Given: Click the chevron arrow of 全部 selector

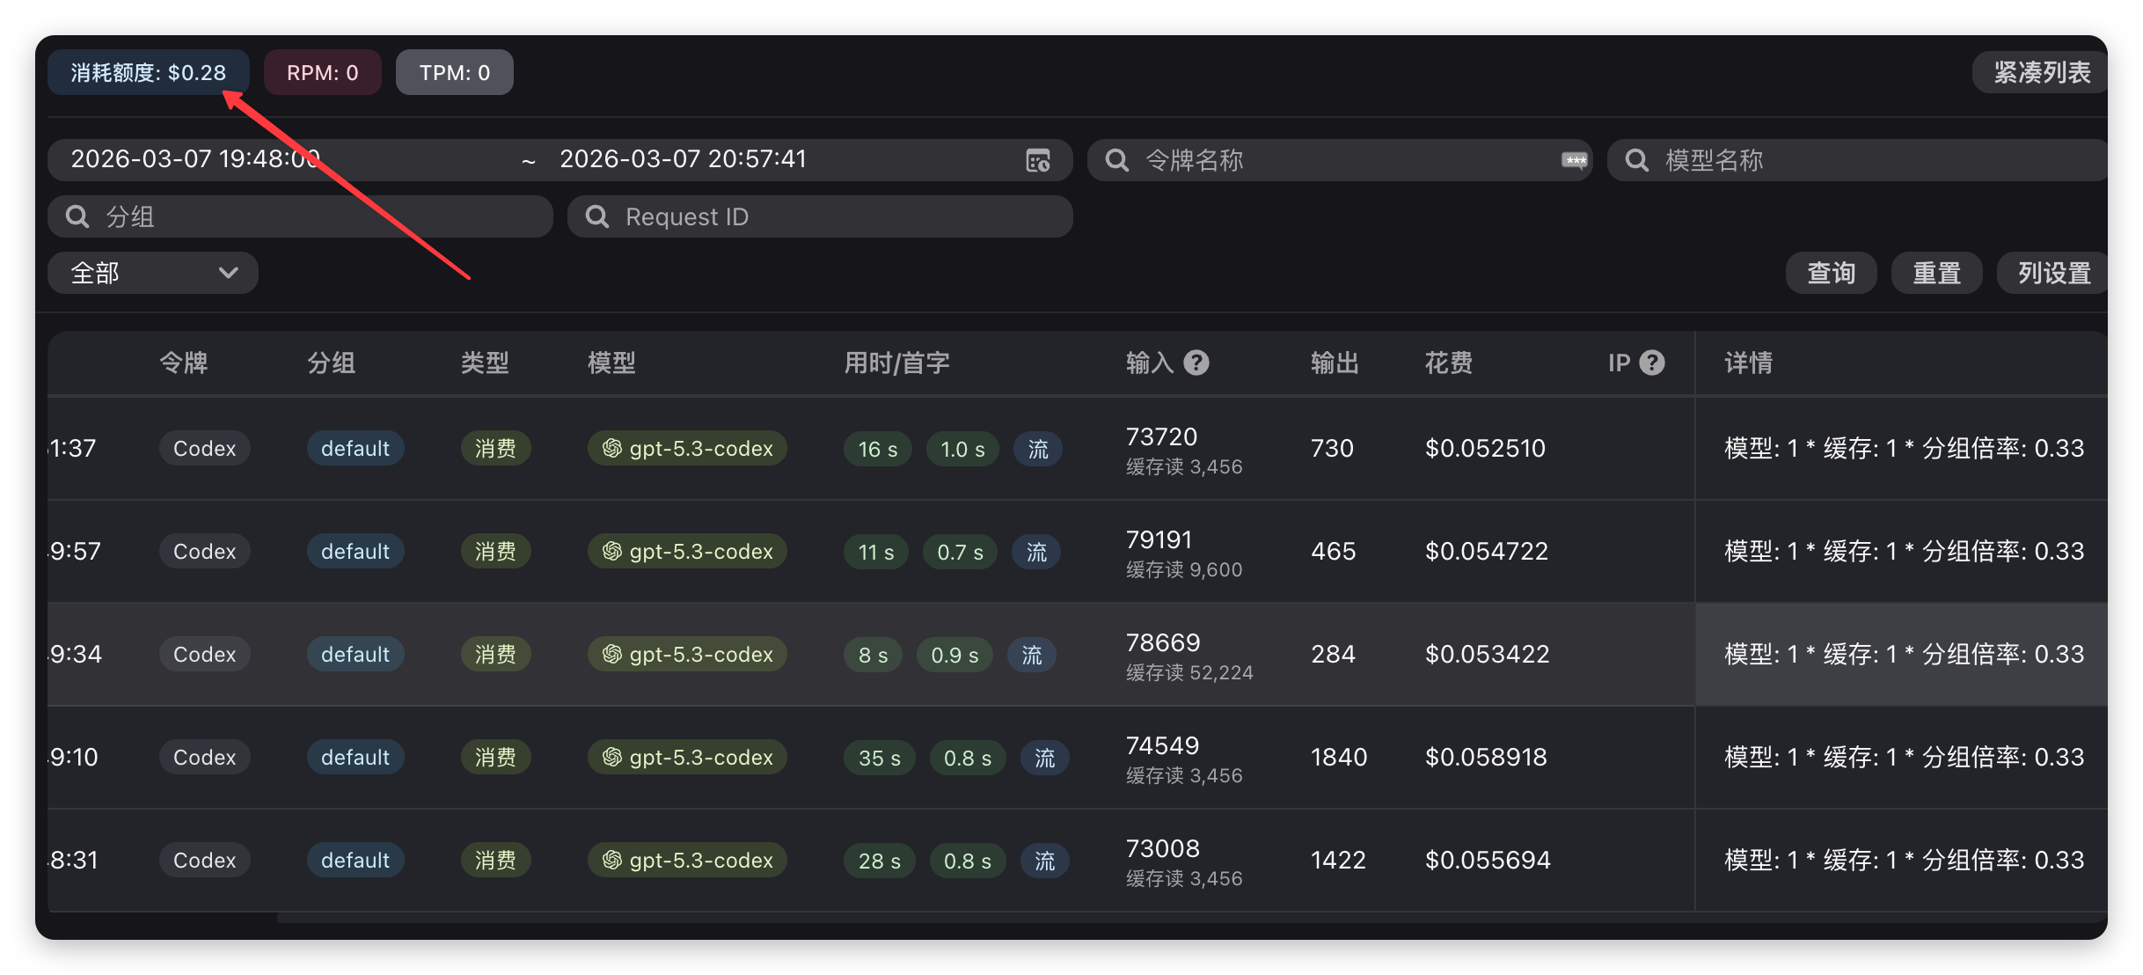Looking at the screenshot, I should [x=229, y=273].
